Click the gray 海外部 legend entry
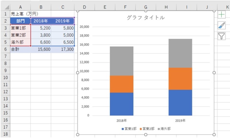230x138 pixels. (164, 129)
